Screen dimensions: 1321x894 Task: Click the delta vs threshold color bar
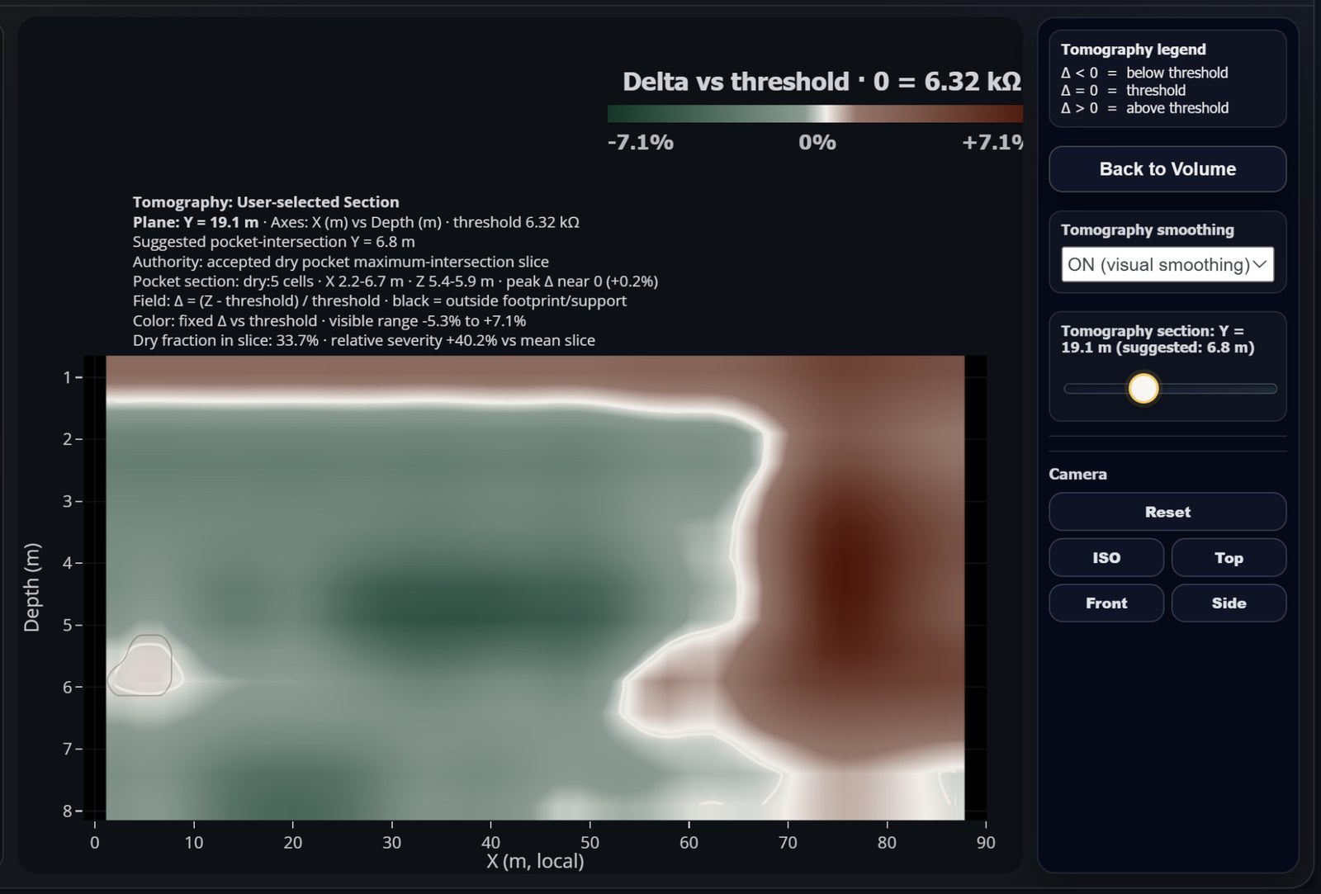tap(815, 114)
